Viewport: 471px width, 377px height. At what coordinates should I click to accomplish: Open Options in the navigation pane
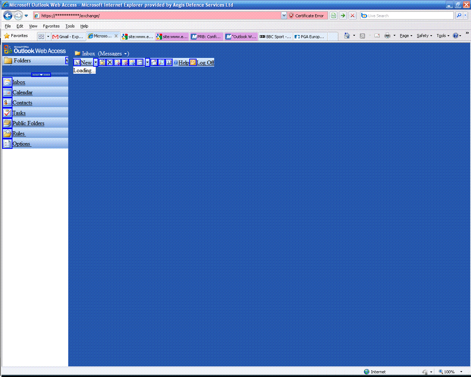click(x=22, y=144)
